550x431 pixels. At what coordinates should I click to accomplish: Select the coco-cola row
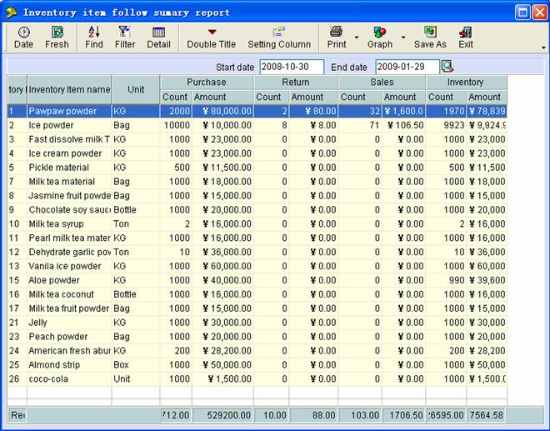[257, 378]
